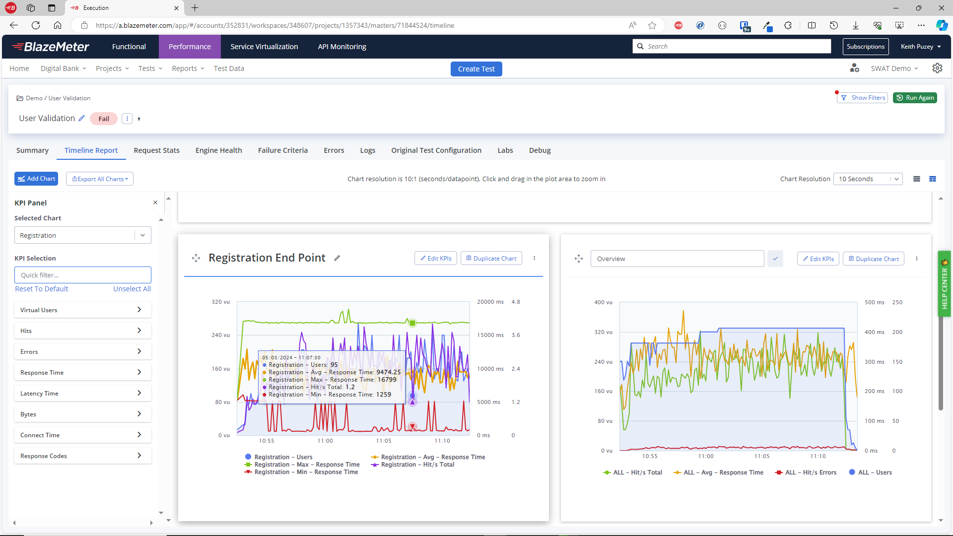Image resolution: width=953 pixels, height=536 pixels.
Task: Open the three-dot menu on Registration chart
Action: click(534, 258)
